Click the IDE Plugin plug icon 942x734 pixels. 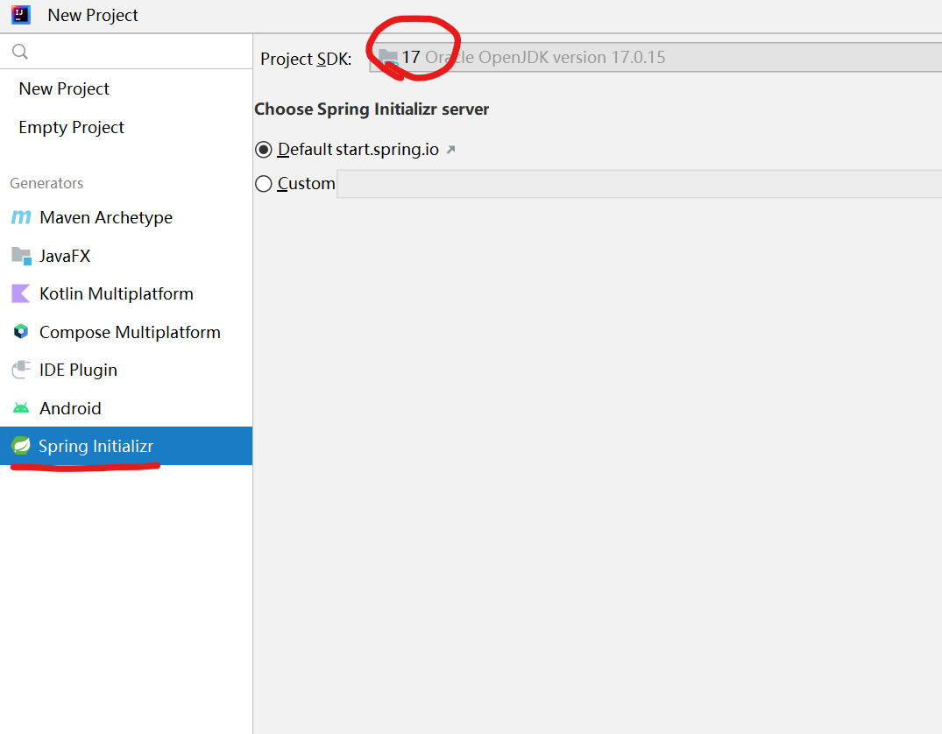[21, 370]
